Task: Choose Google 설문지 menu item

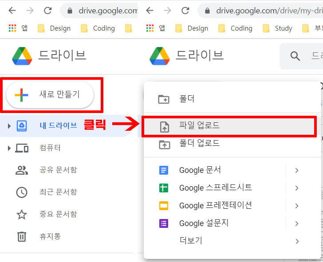Action: click(x=215, y=223)
